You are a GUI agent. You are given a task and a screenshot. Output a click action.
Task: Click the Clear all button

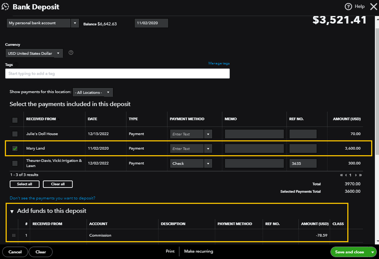pyautogui.click(x=58, y=184)
